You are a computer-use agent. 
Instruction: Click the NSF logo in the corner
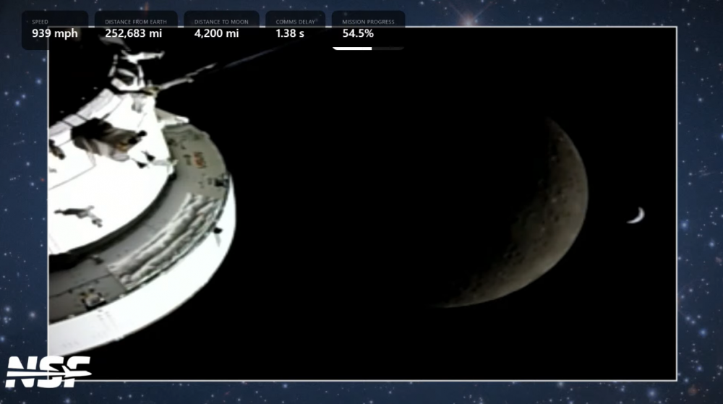(x=48, y=371)
